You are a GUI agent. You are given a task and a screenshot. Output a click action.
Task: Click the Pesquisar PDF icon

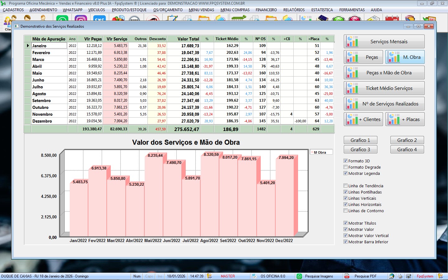(347, 276)
